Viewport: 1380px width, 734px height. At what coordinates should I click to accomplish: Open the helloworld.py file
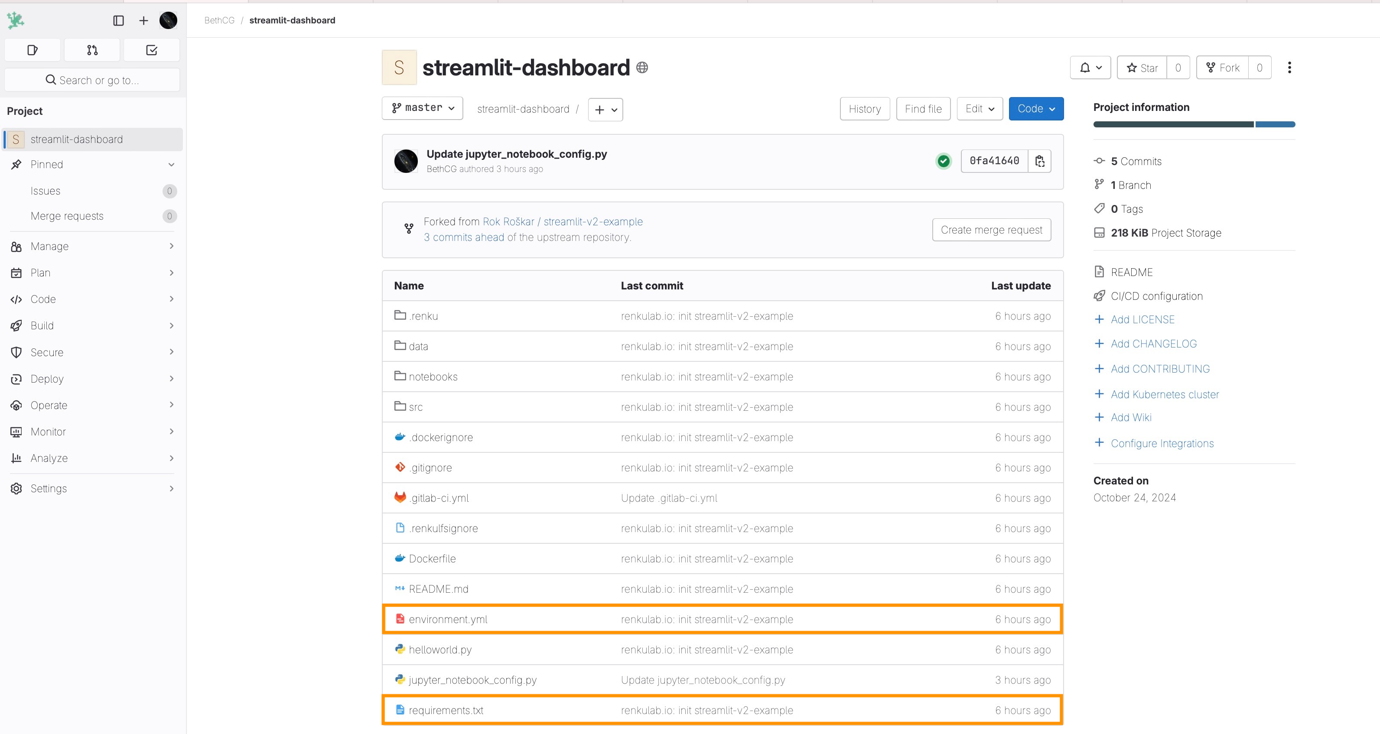pos(440,650)
